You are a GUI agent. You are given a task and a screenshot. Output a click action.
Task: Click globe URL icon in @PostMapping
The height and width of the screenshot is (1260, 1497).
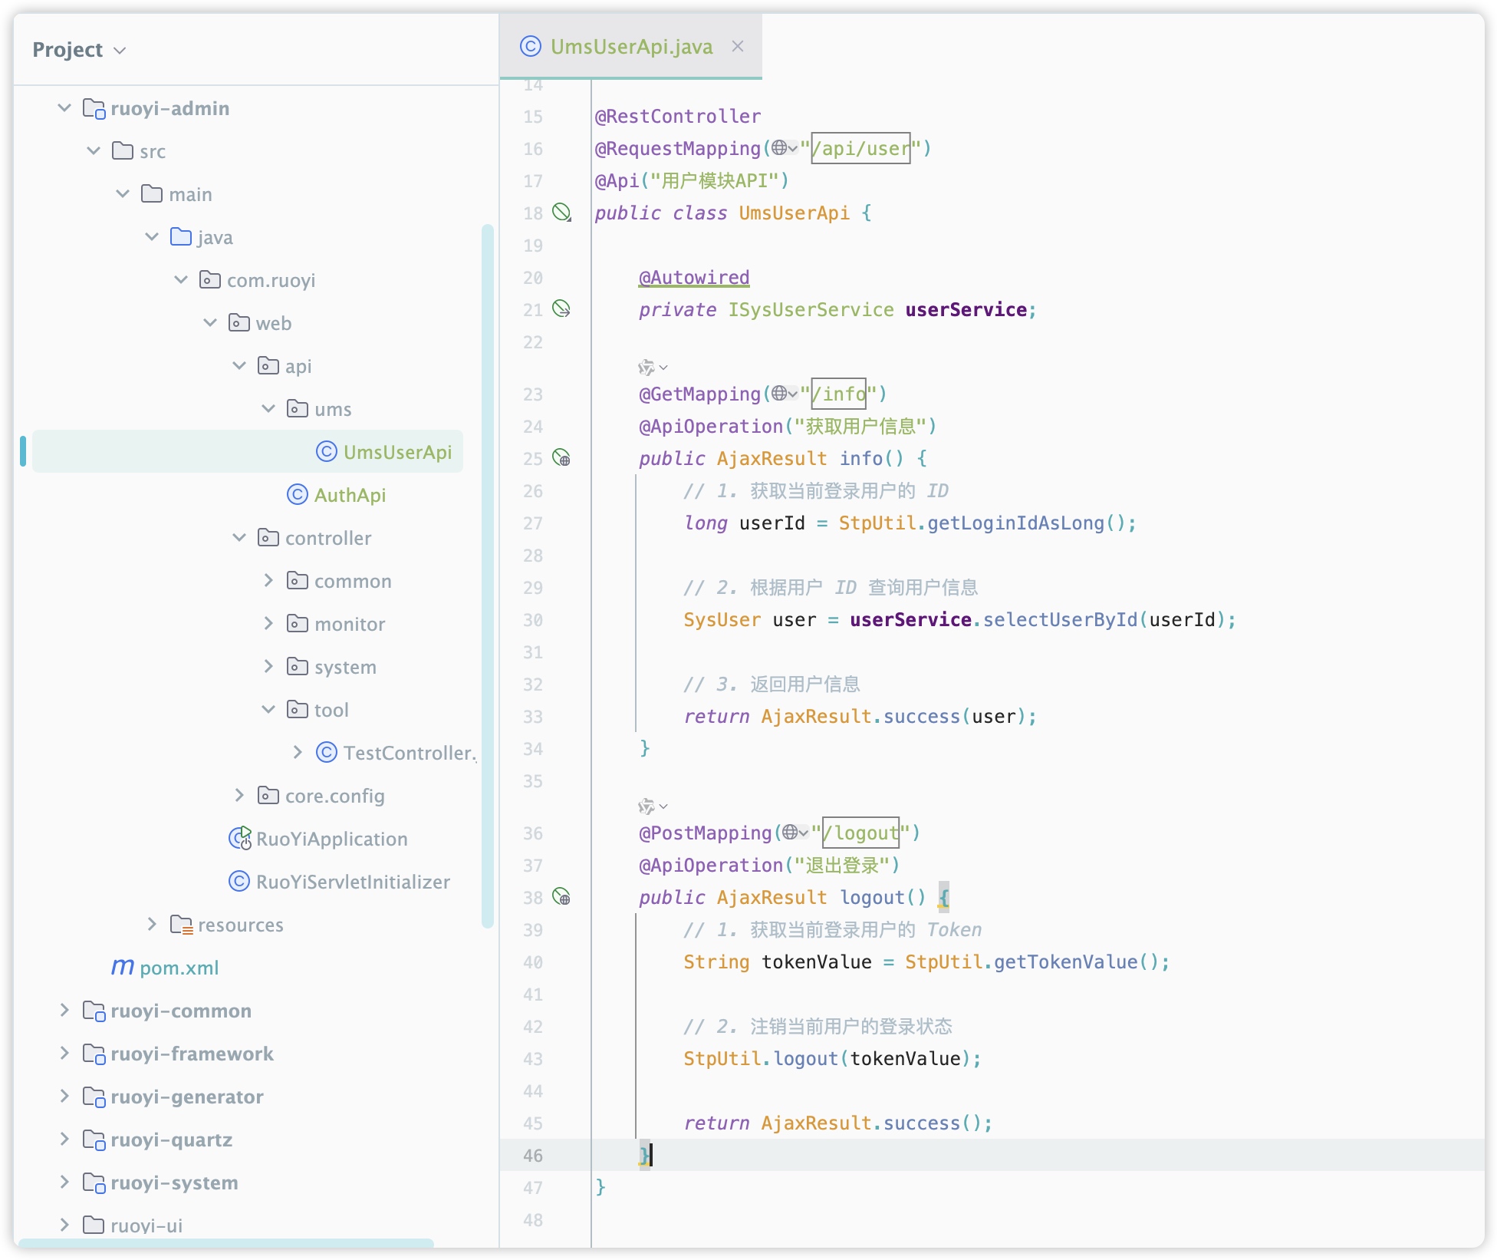795,832
